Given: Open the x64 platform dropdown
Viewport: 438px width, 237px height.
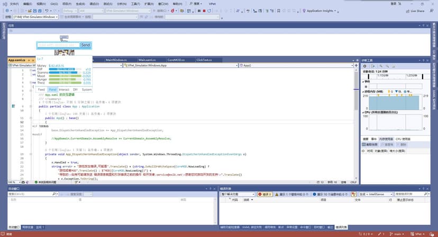Looking at the screenshot, I should (92, 11).
